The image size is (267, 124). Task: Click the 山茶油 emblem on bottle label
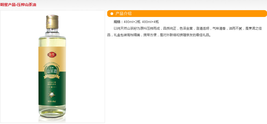tap(52, 71)
